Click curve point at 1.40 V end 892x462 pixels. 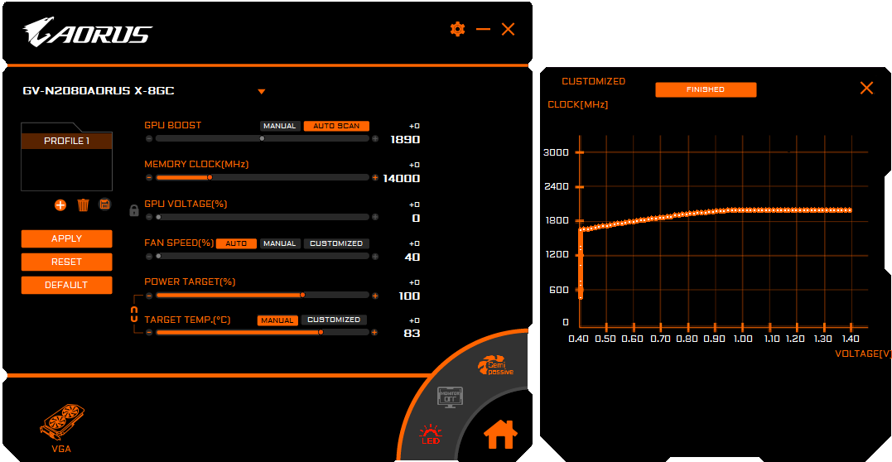click(x=850, y=210)
